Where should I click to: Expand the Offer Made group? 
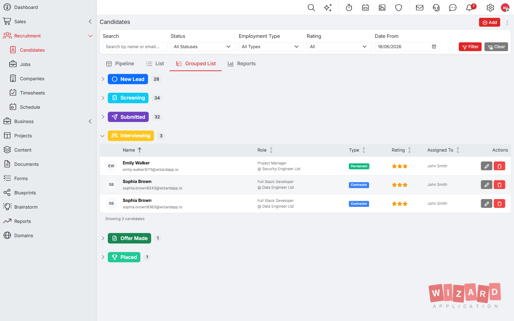[103, 238]
